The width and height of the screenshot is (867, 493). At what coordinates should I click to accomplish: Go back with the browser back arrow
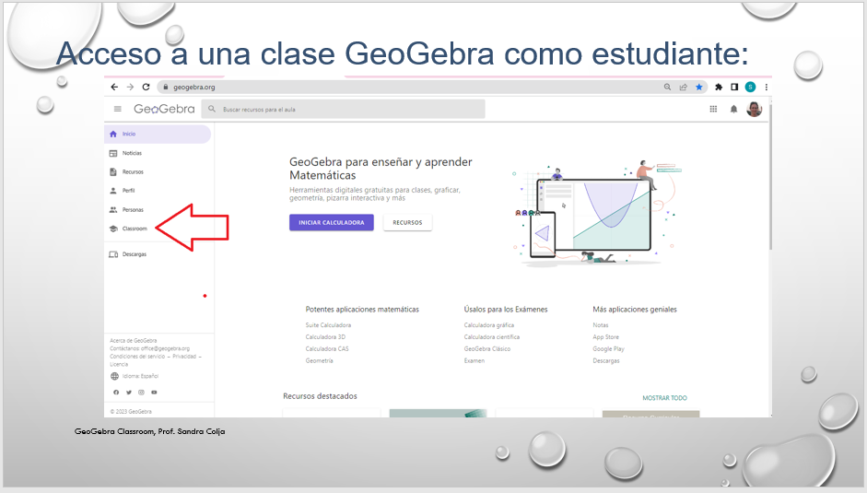(114, 87)
